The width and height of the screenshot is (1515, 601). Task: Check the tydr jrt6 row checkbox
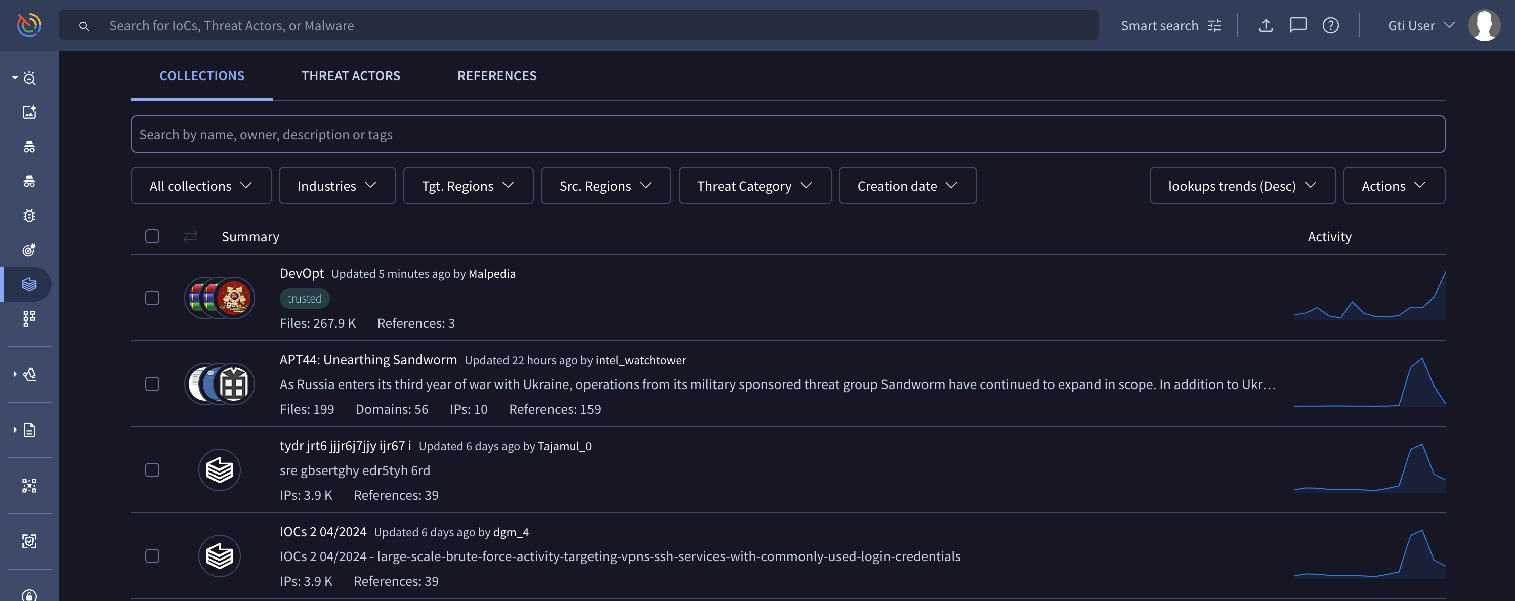click(152, 470)
